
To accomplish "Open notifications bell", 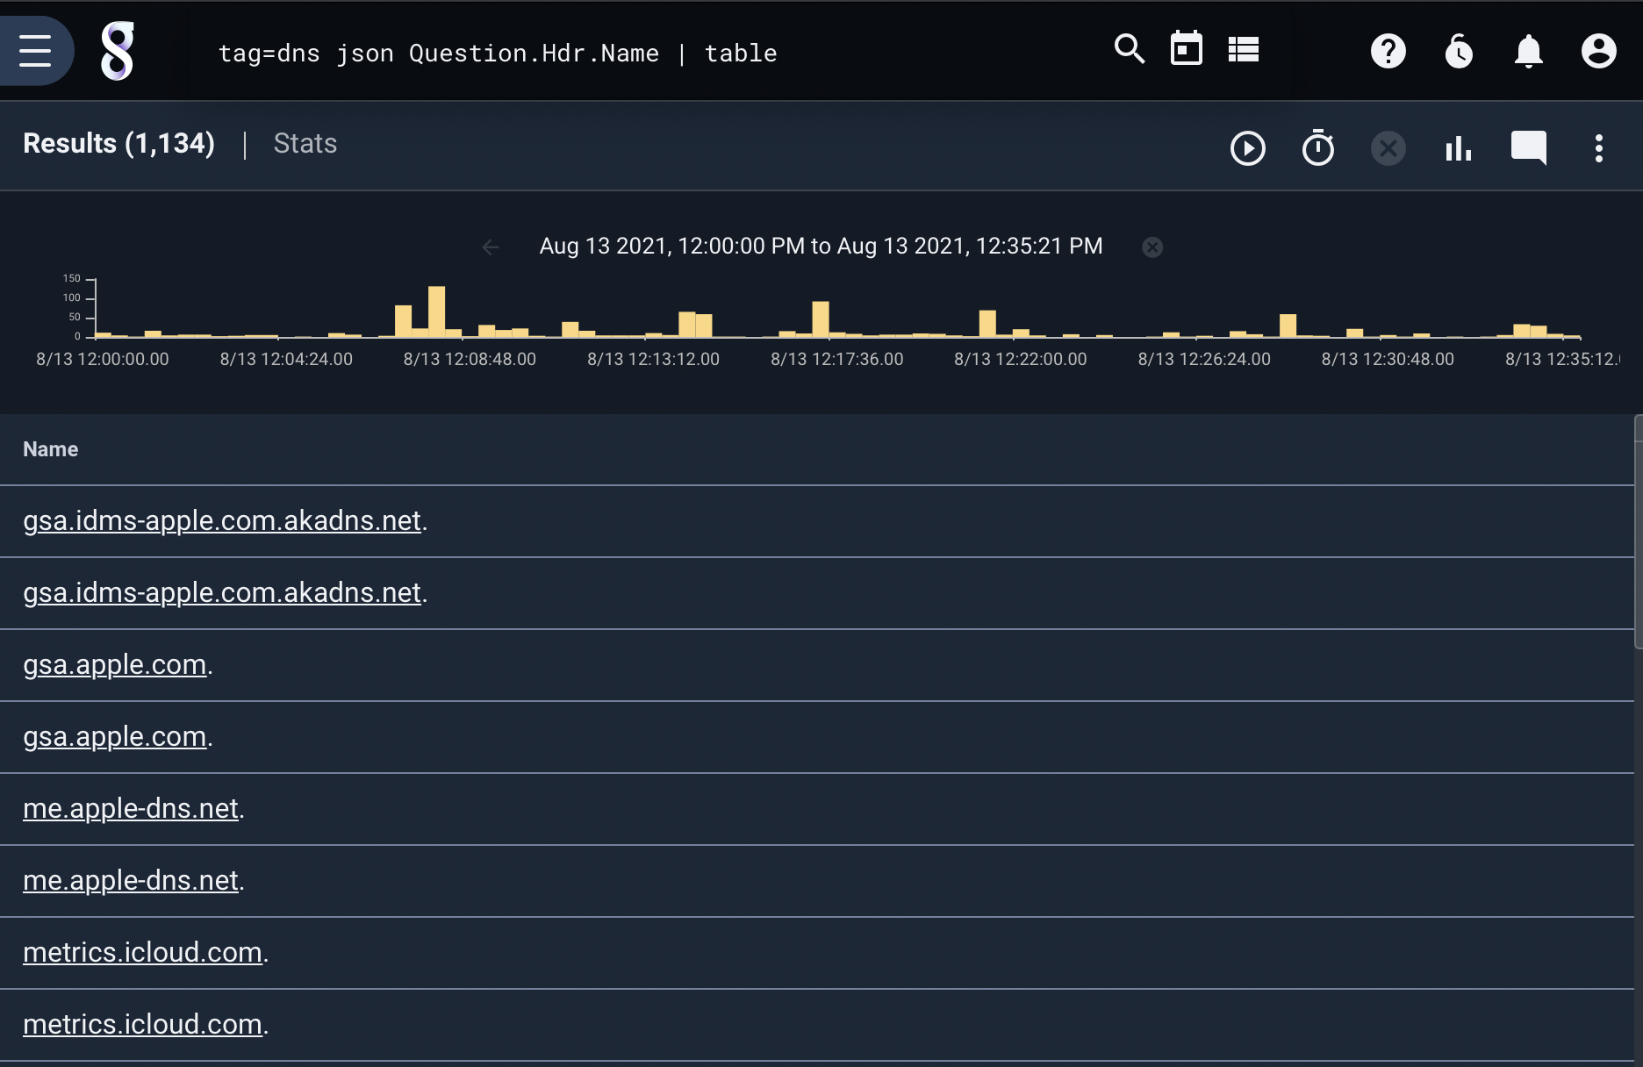I will pyautogui.click(x=1529, y=51).
